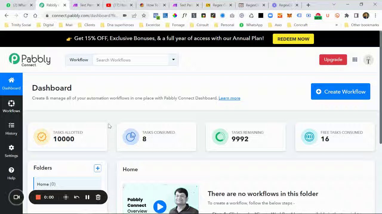Screen dimensions: 382x214
Task: Move the recorder bar by its grid handle
Action: (66, 197)
